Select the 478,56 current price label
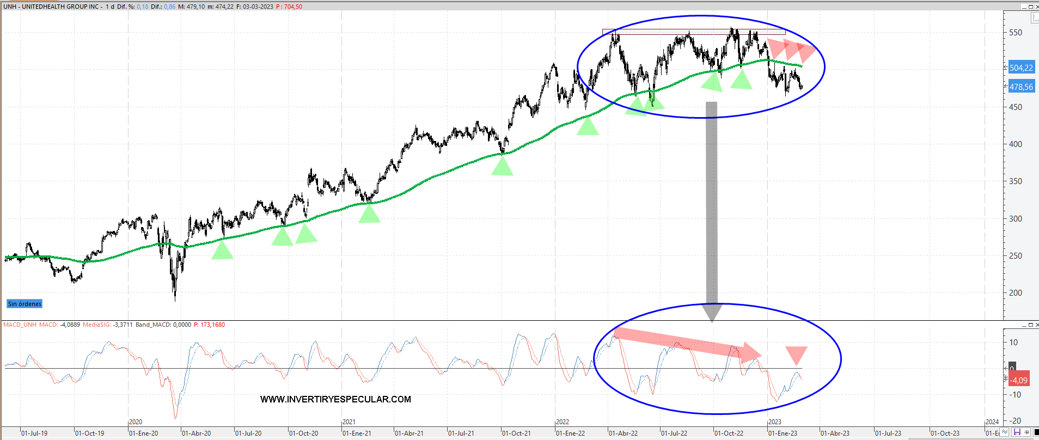The image size is (1039, 440). tap(1020, 87)
